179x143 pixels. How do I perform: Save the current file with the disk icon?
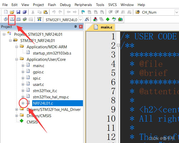(18, 12)
